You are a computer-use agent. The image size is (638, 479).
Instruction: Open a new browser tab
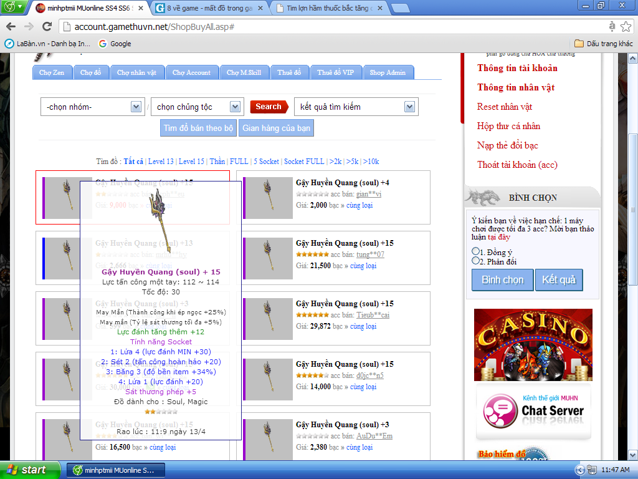click(400, 8)
